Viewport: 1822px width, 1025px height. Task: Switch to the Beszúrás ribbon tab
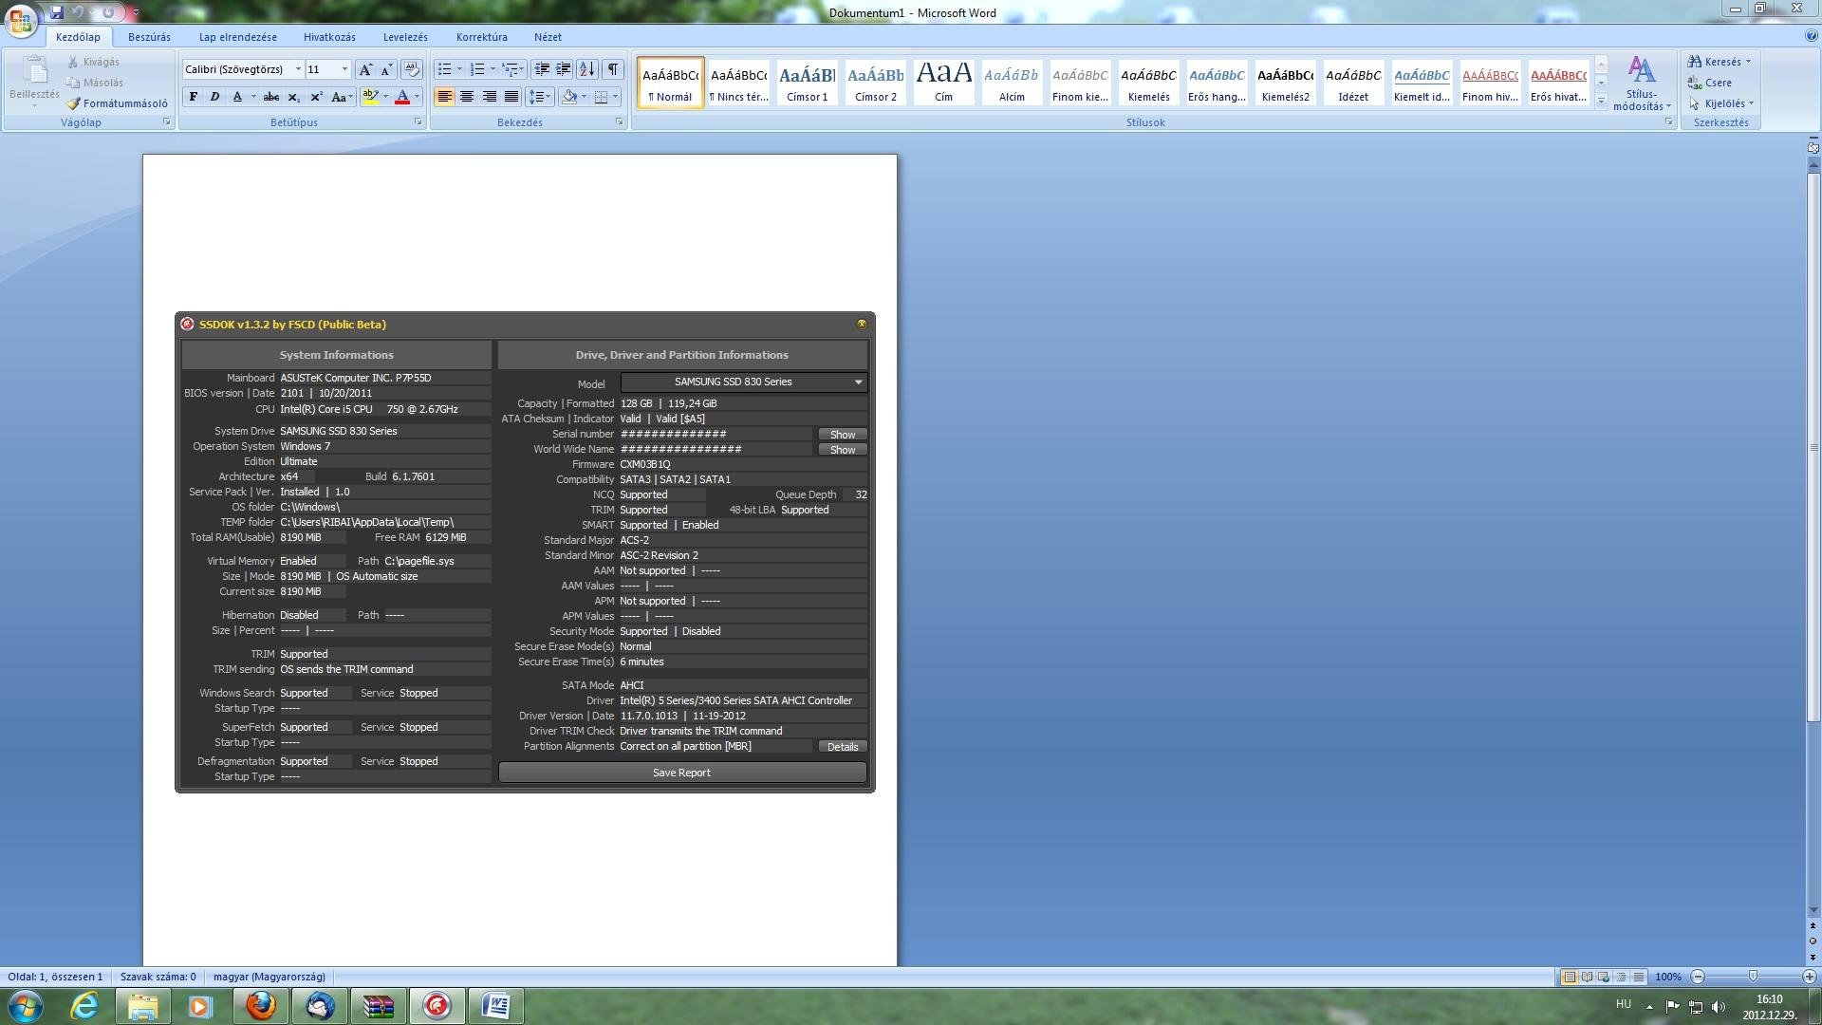[x=149, y=37]
